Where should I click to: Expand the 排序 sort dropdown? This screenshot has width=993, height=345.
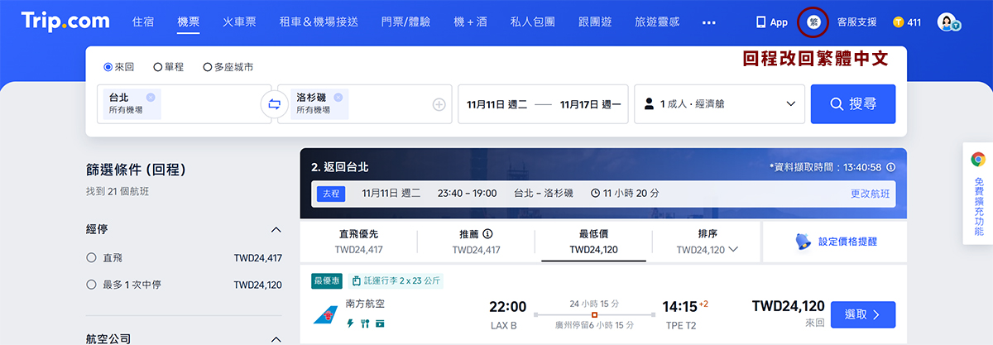pyautogui.click(x=707, y=241)
